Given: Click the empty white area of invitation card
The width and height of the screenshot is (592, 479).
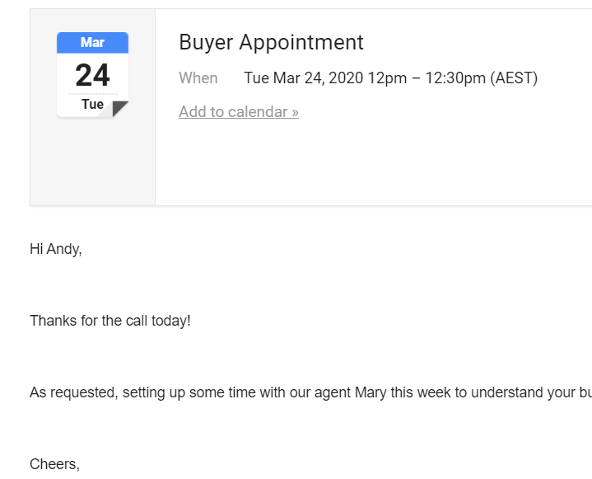Looking at the screenshot, I should pyautogui.click(x=374, y=162).
